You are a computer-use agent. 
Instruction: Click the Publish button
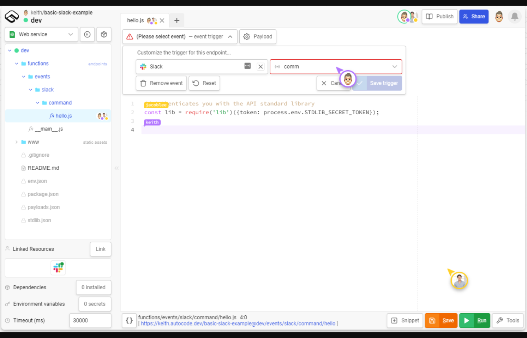tap(440, 17)
